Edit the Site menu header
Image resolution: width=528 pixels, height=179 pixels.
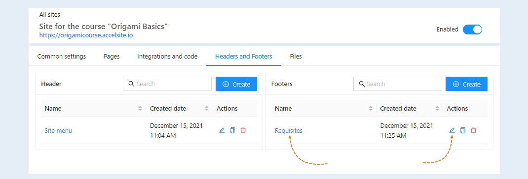[x=222, y=130]
